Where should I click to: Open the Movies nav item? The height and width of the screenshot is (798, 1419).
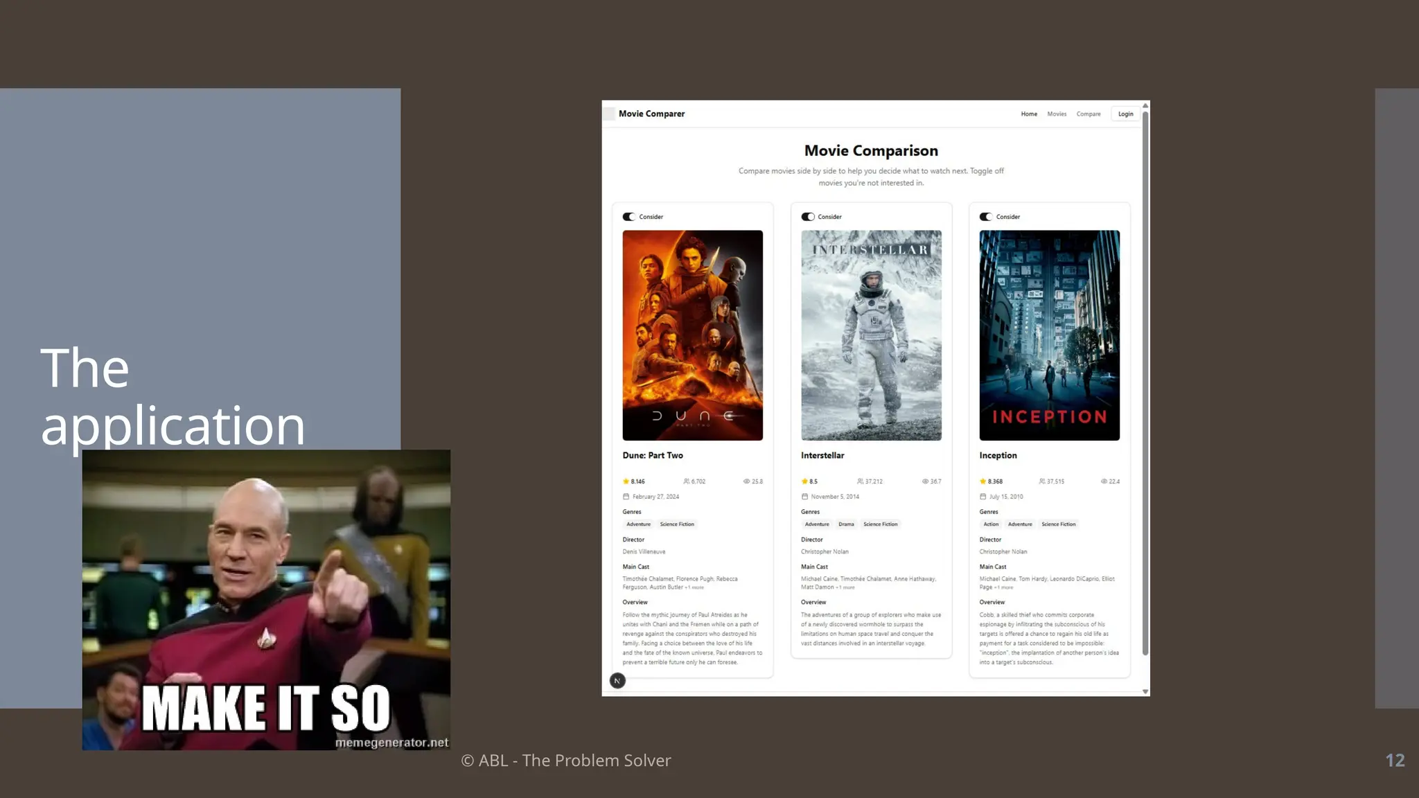point(1057,114)
